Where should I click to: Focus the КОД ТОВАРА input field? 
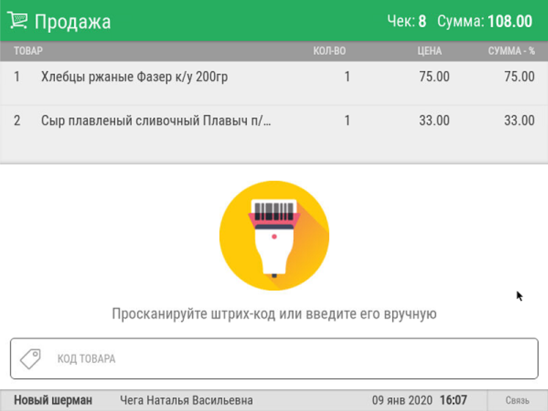click(x=274, y=359)
